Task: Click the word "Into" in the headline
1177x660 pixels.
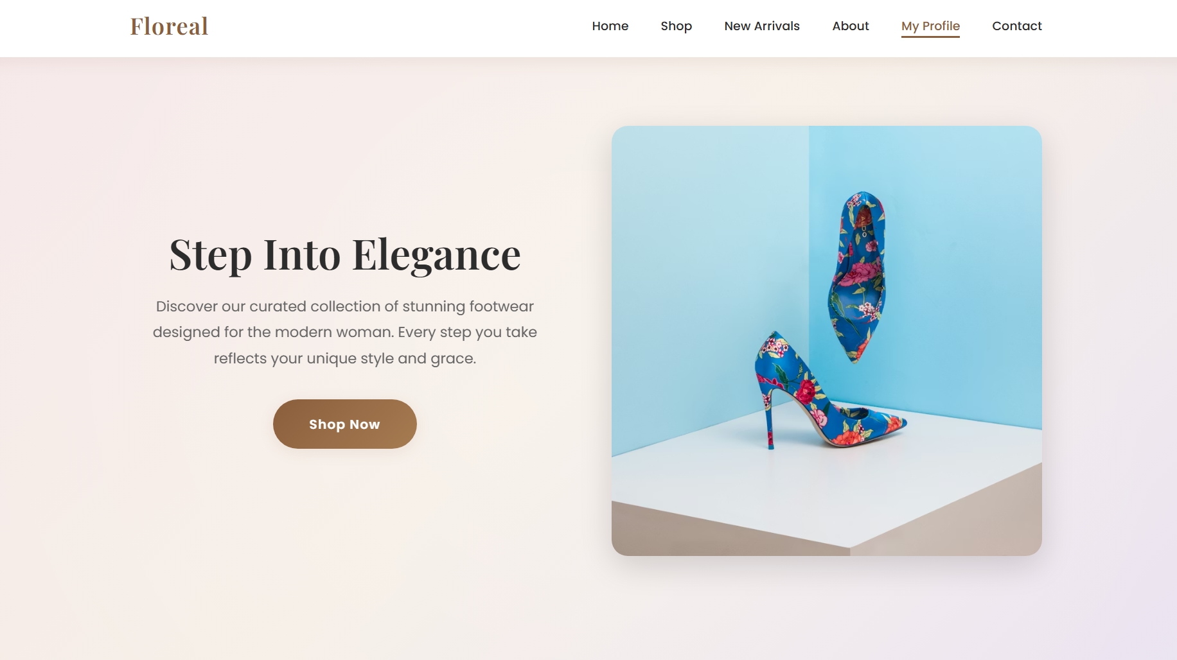Action: 302,254
